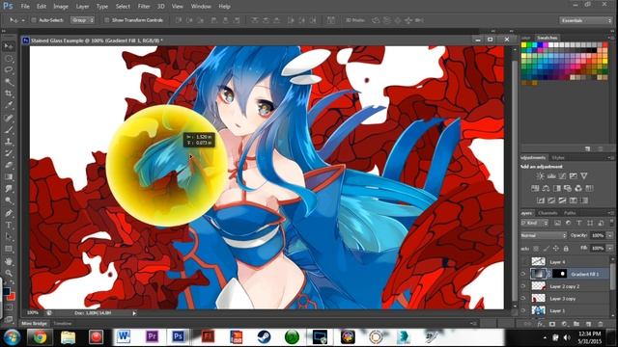618x347 pixels.
Task: Open the Adjustments panel flyout menu
Action: coord(610,158)
